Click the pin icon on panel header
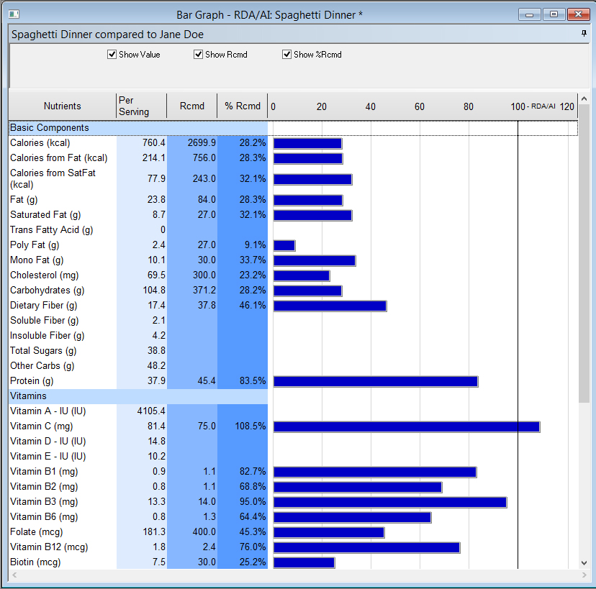Image resolution: width=596 pixels, height=589 pixels. pos(584,34)
